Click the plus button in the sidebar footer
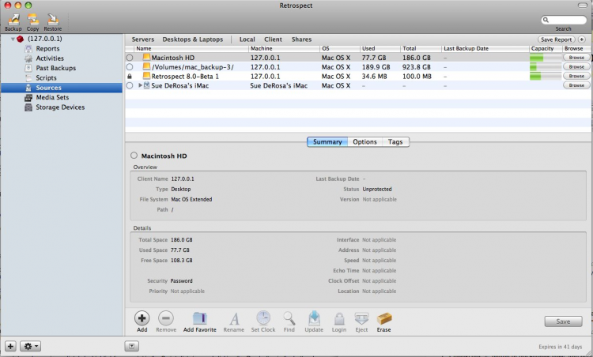 (x=10, y=346)
